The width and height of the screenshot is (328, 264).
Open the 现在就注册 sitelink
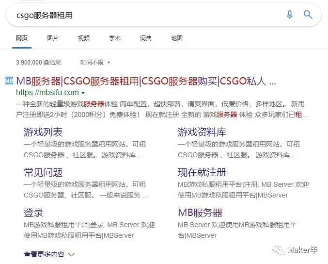click(202, 172)
